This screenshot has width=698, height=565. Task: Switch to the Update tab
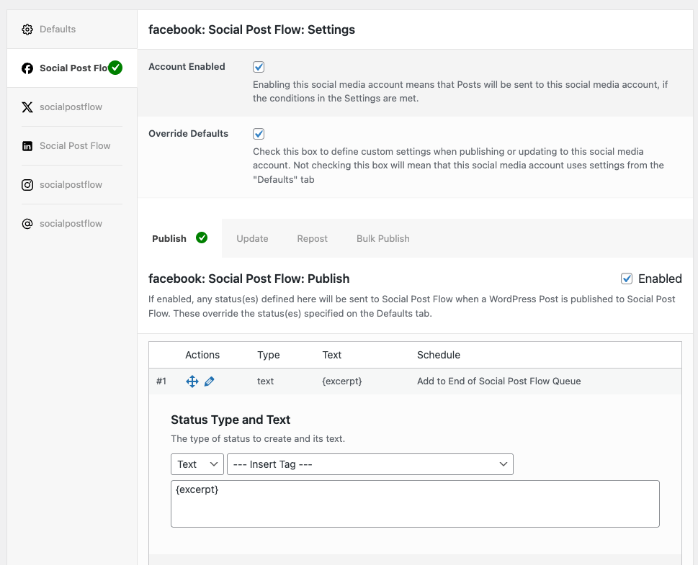pyautogui.click(x=252, y=238)
